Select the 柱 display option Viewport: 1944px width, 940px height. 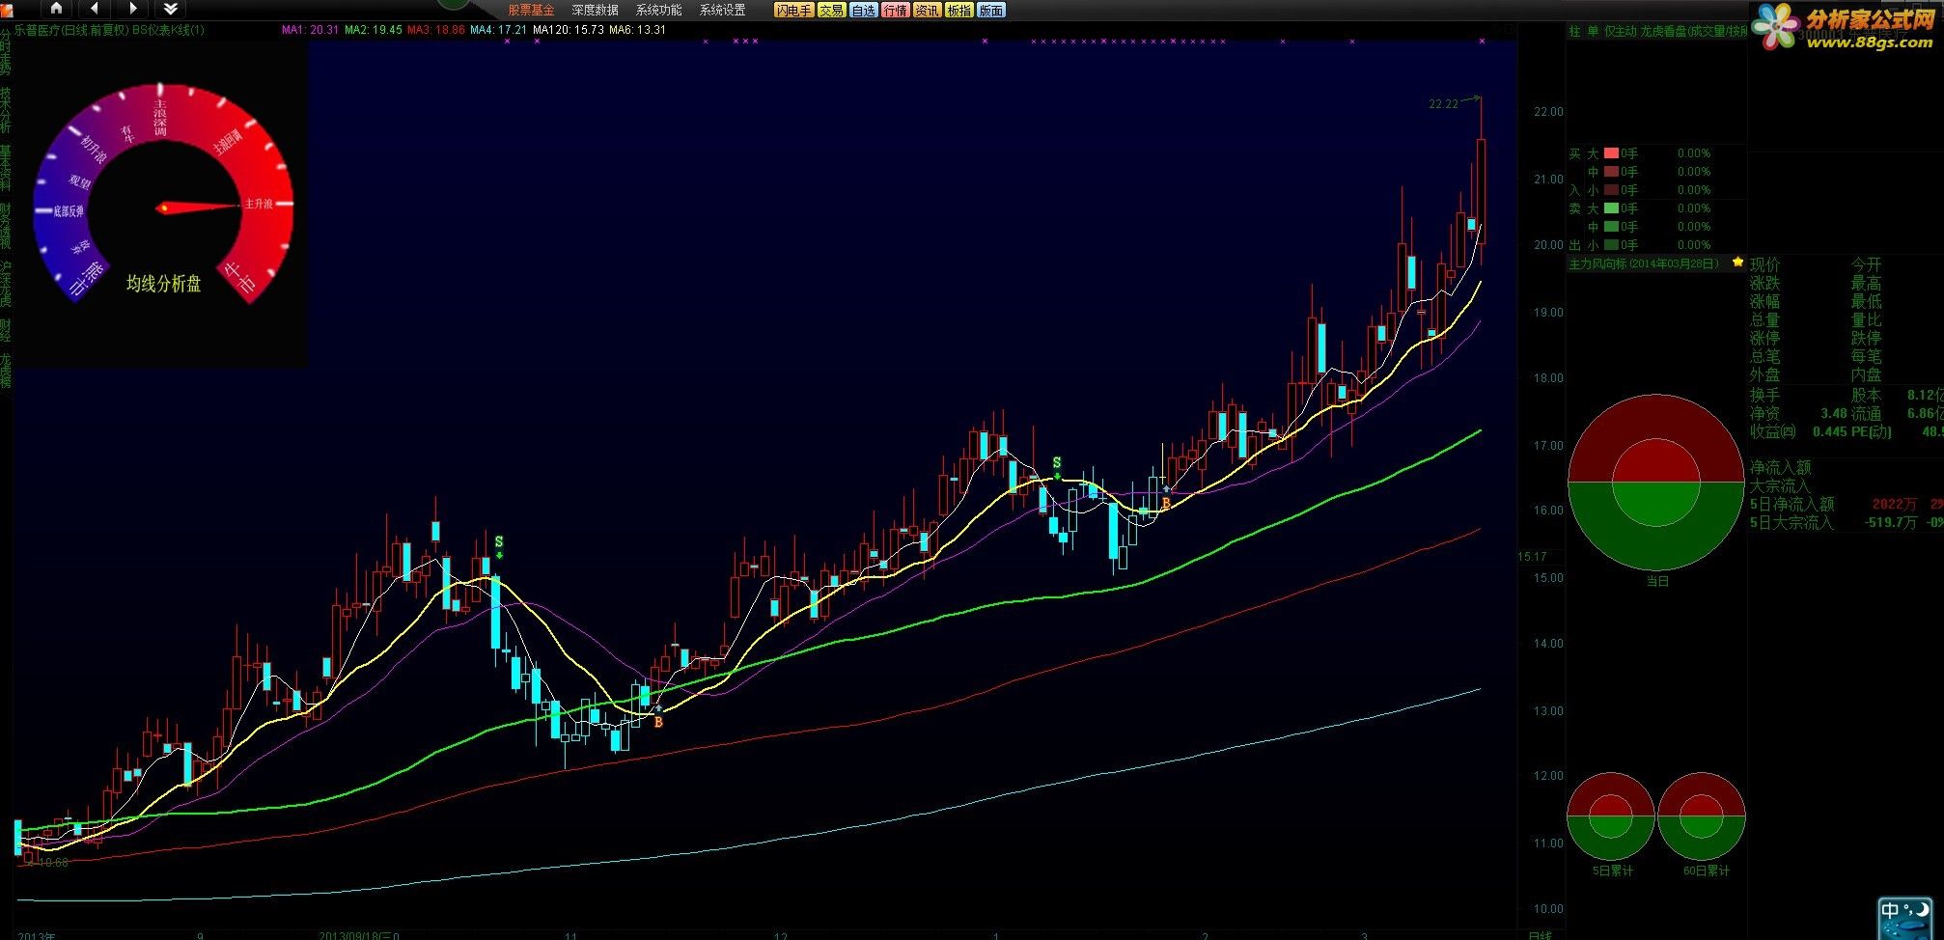coord(1574,32)
